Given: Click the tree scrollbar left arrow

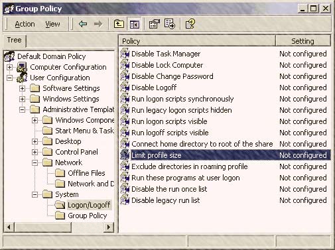Looking at the screenshot, I should coord(9,227).
